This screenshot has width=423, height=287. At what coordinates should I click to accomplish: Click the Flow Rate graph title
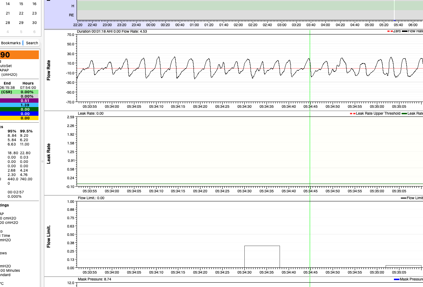49,70
